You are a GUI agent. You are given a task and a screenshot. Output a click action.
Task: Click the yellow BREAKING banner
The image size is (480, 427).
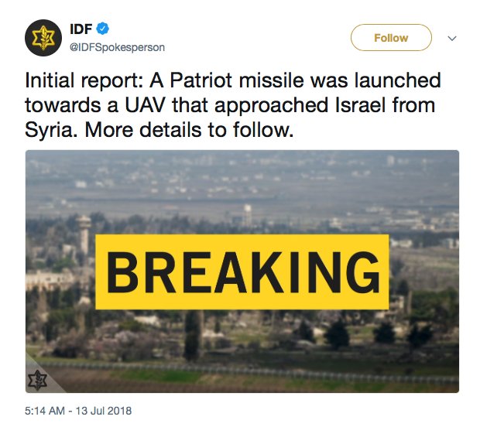pyautogui.click(x=242, y=272)
